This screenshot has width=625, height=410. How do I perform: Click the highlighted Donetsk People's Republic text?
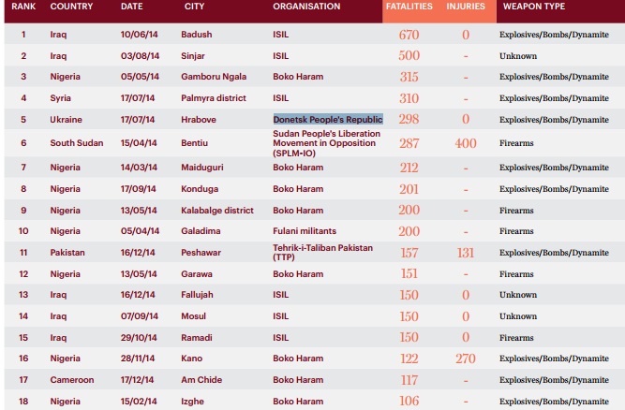(x=328, y=120)
